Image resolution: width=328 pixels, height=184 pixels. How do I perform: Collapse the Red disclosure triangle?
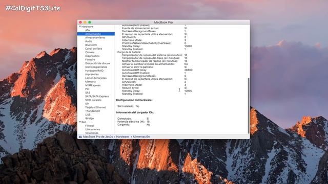(80, 122)
